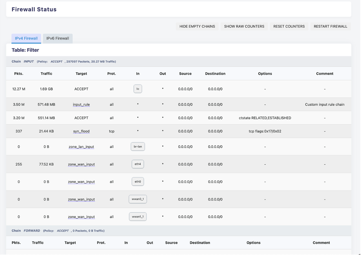Click the wwan0_1 interface badge

coord(137,199)
